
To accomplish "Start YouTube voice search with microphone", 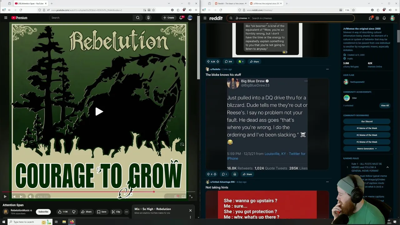I will 148,18.
